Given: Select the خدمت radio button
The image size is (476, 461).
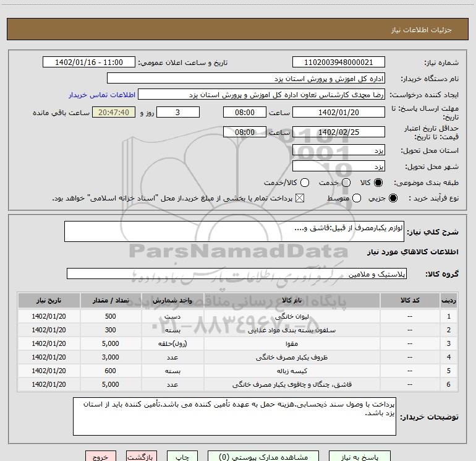Looking at the screenshot, I should 346,183.
